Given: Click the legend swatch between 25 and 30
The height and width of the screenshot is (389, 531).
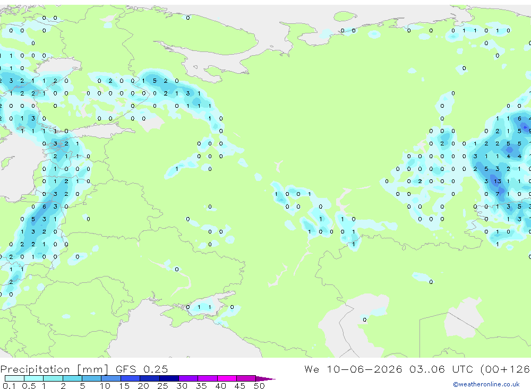Looking at the screenshot, I should 169,378.
